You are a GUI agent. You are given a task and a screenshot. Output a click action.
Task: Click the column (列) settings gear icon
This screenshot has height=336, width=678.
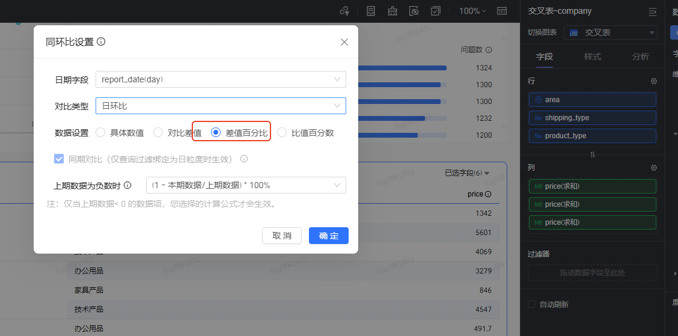[654, 168]
